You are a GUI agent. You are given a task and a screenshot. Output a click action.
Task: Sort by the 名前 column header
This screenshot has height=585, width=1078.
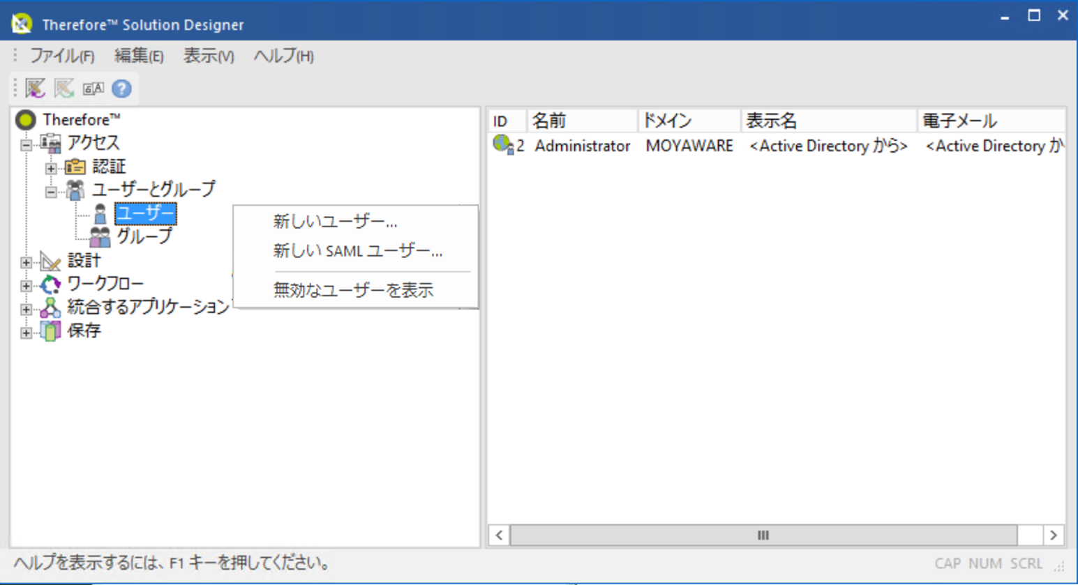pos(583,121)
